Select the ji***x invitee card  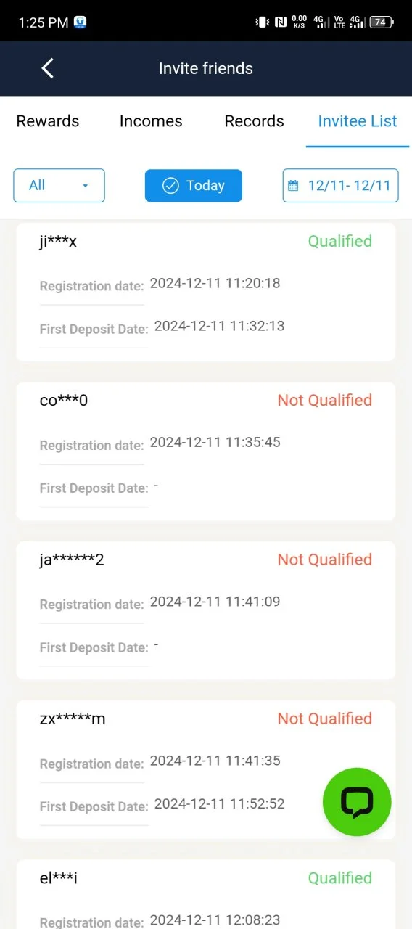coord(206,292)
